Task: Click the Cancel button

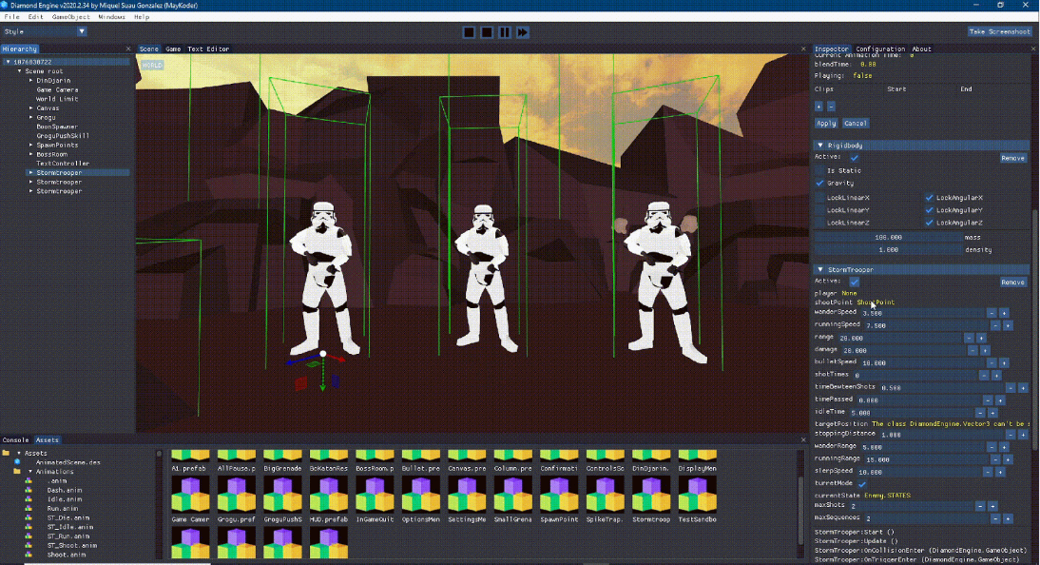Action: click(x=856, y=124)
